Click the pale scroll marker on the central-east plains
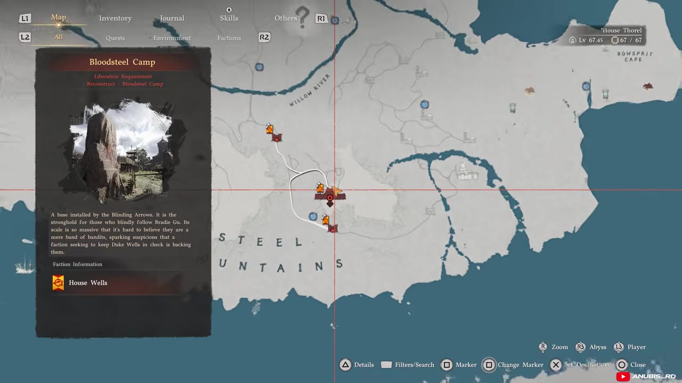682x383 pixels. click(512, 108)
